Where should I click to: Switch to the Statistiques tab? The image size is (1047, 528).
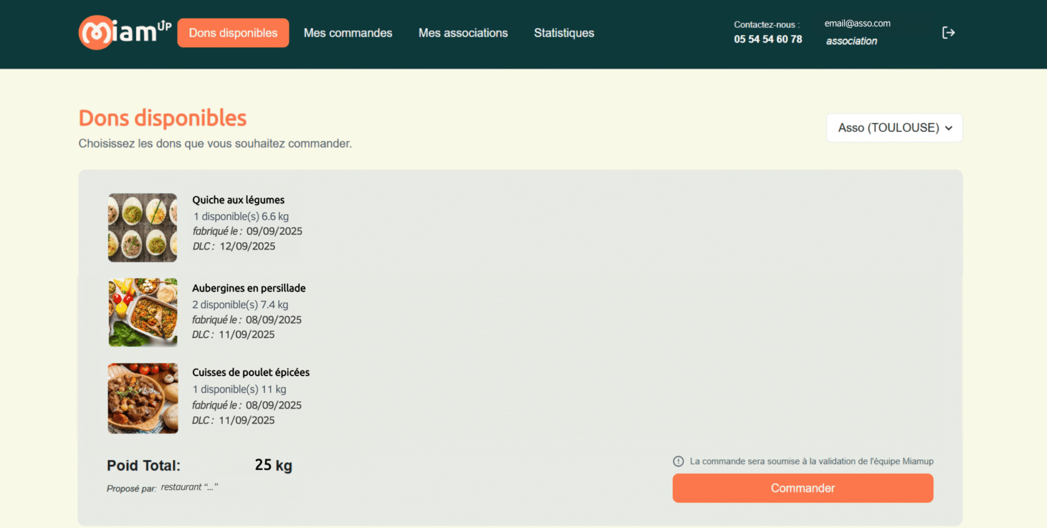click(564, 33)
